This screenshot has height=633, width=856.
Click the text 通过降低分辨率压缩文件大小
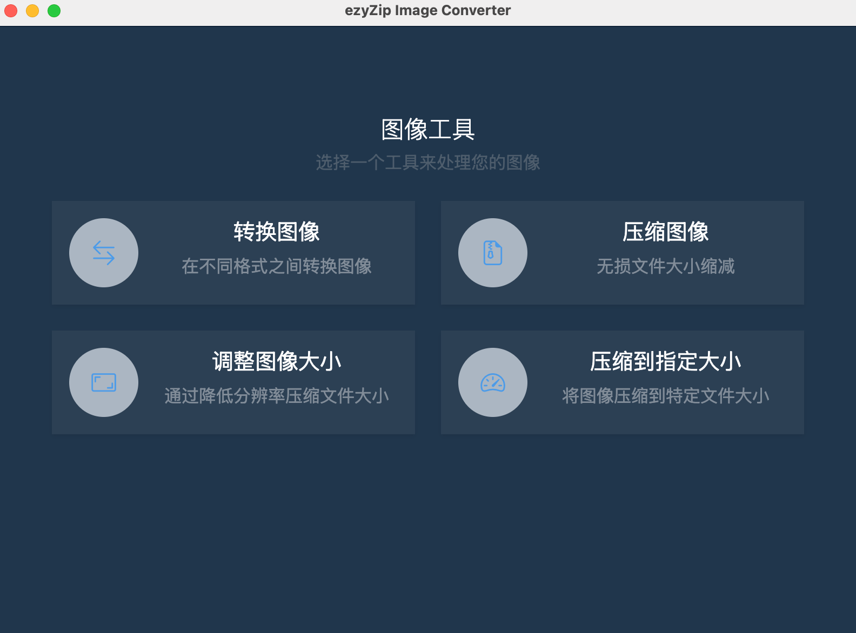(277, 396)
